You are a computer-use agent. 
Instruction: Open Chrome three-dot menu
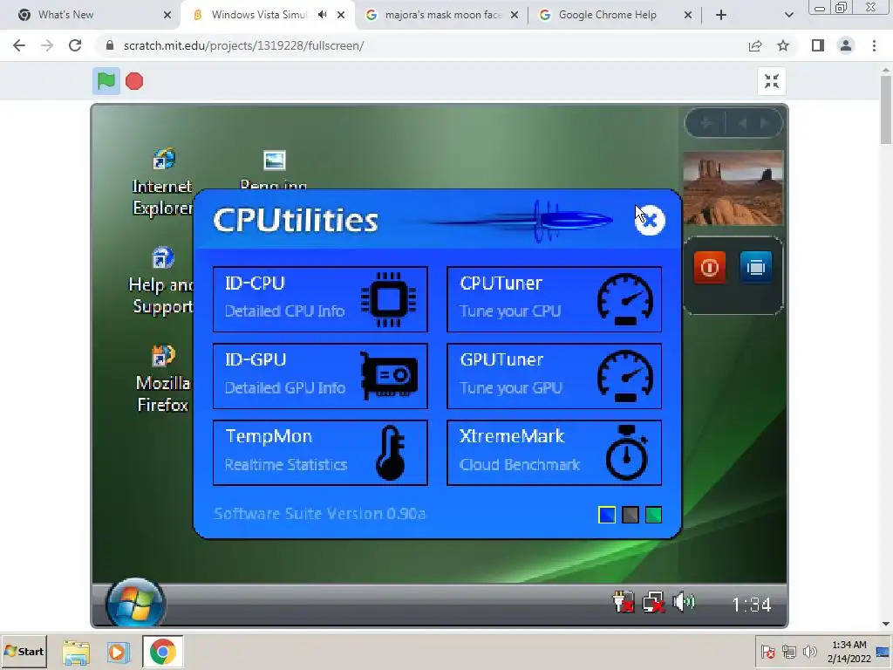coord(874,45)
